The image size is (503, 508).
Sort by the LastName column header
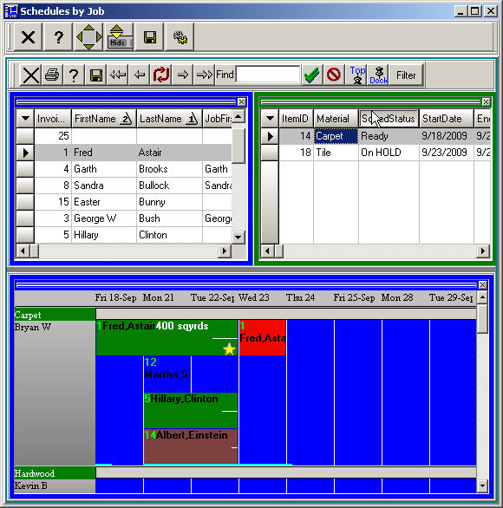(x=169, y=119)
